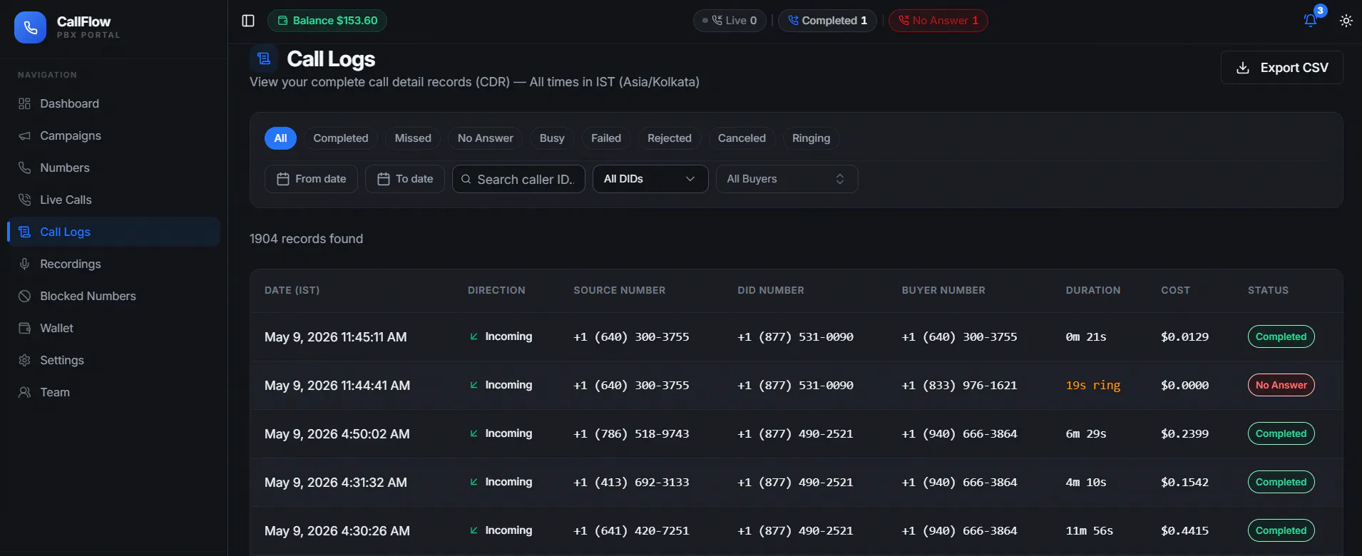Click the phone icon in Completed 1 badge
The width and height of the screenshot is (1362, 556).
point(793,21)
